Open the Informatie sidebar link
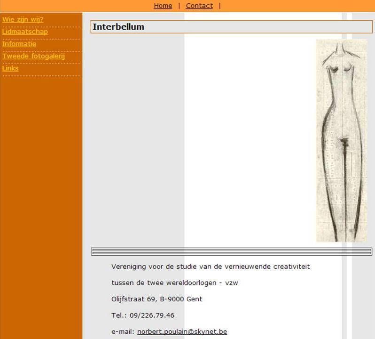This screenshot has height=339, width=375. (x=19, y=44)
